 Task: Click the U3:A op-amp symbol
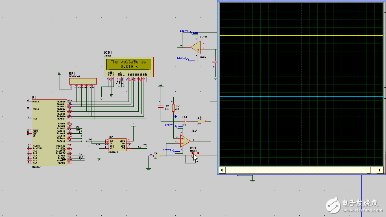click(x=196, y=47)
